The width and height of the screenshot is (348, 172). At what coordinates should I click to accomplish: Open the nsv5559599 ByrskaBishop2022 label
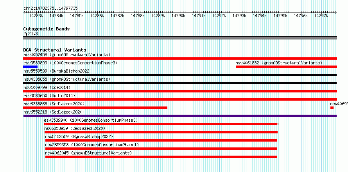[57, 71]
